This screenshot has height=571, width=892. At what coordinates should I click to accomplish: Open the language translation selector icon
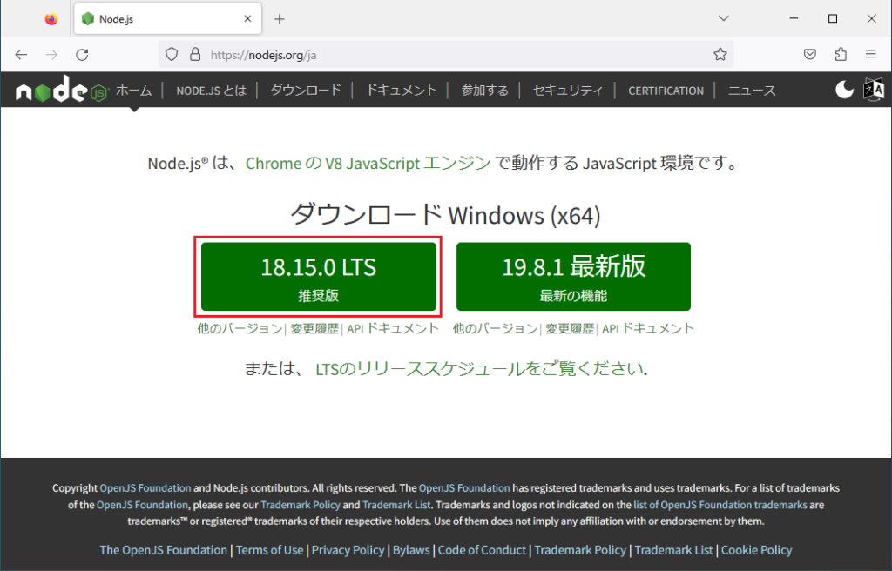click(x=874, y=90)
